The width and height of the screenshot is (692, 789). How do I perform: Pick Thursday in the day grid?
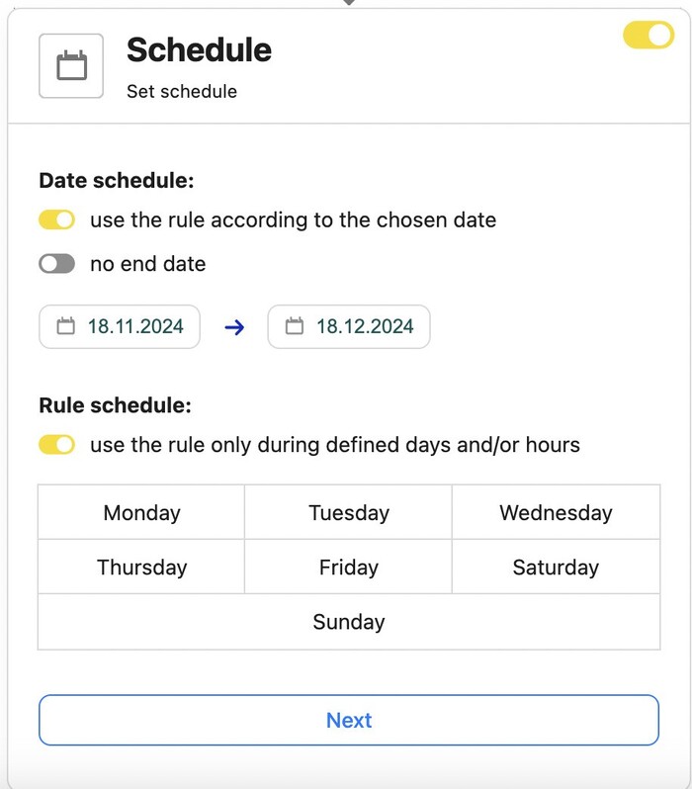coord(141,567)
